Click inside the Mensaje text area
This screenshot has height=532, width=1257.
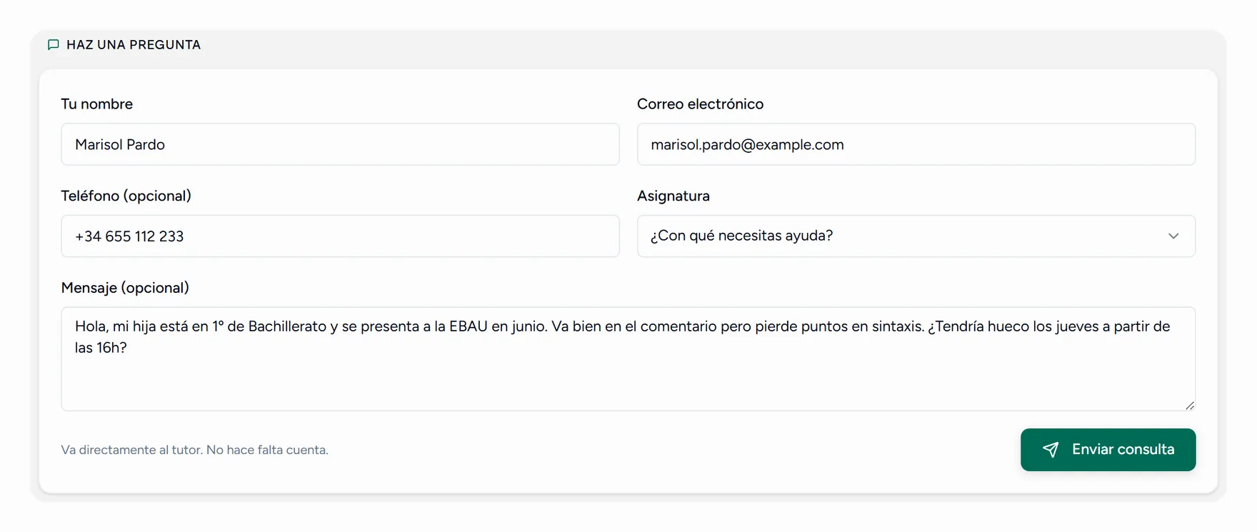click(x=628, y=359)
